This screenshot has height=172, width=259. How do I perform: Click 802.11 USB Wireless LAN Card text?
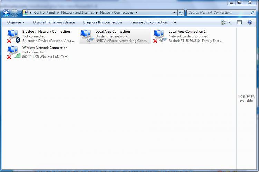(x=45, y=57)
